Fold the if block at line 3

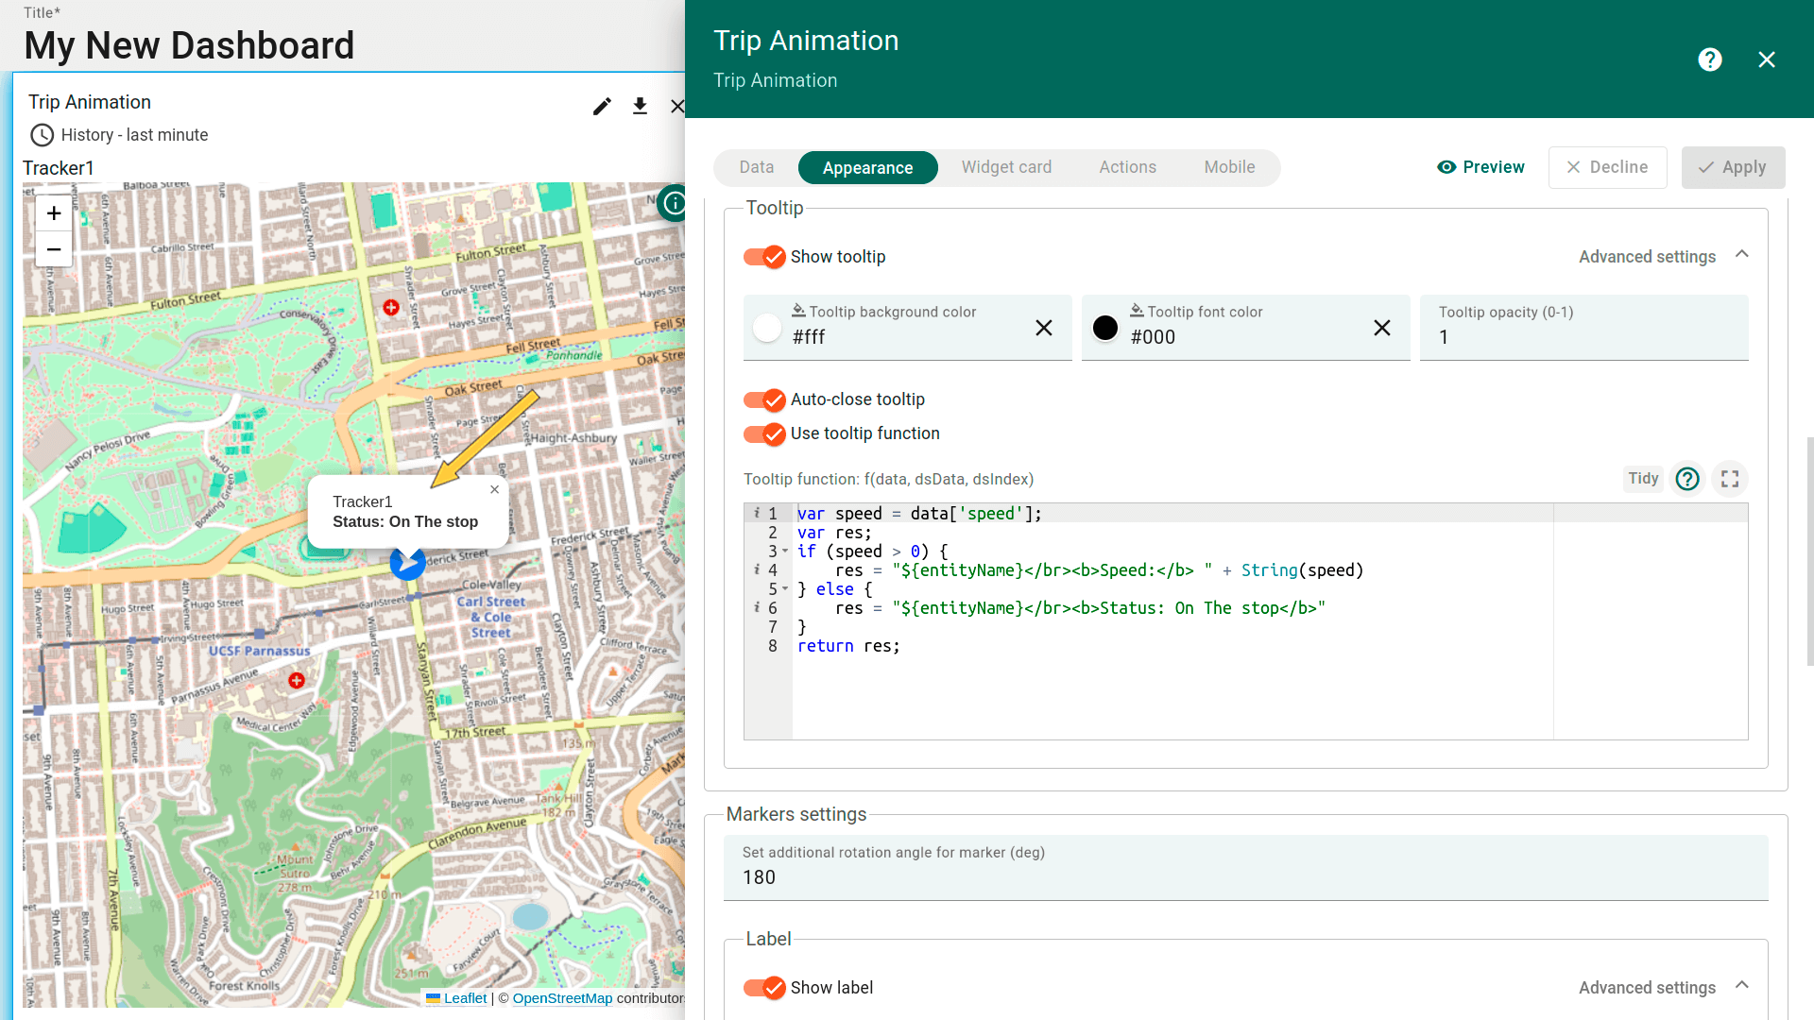click(785, 551)
